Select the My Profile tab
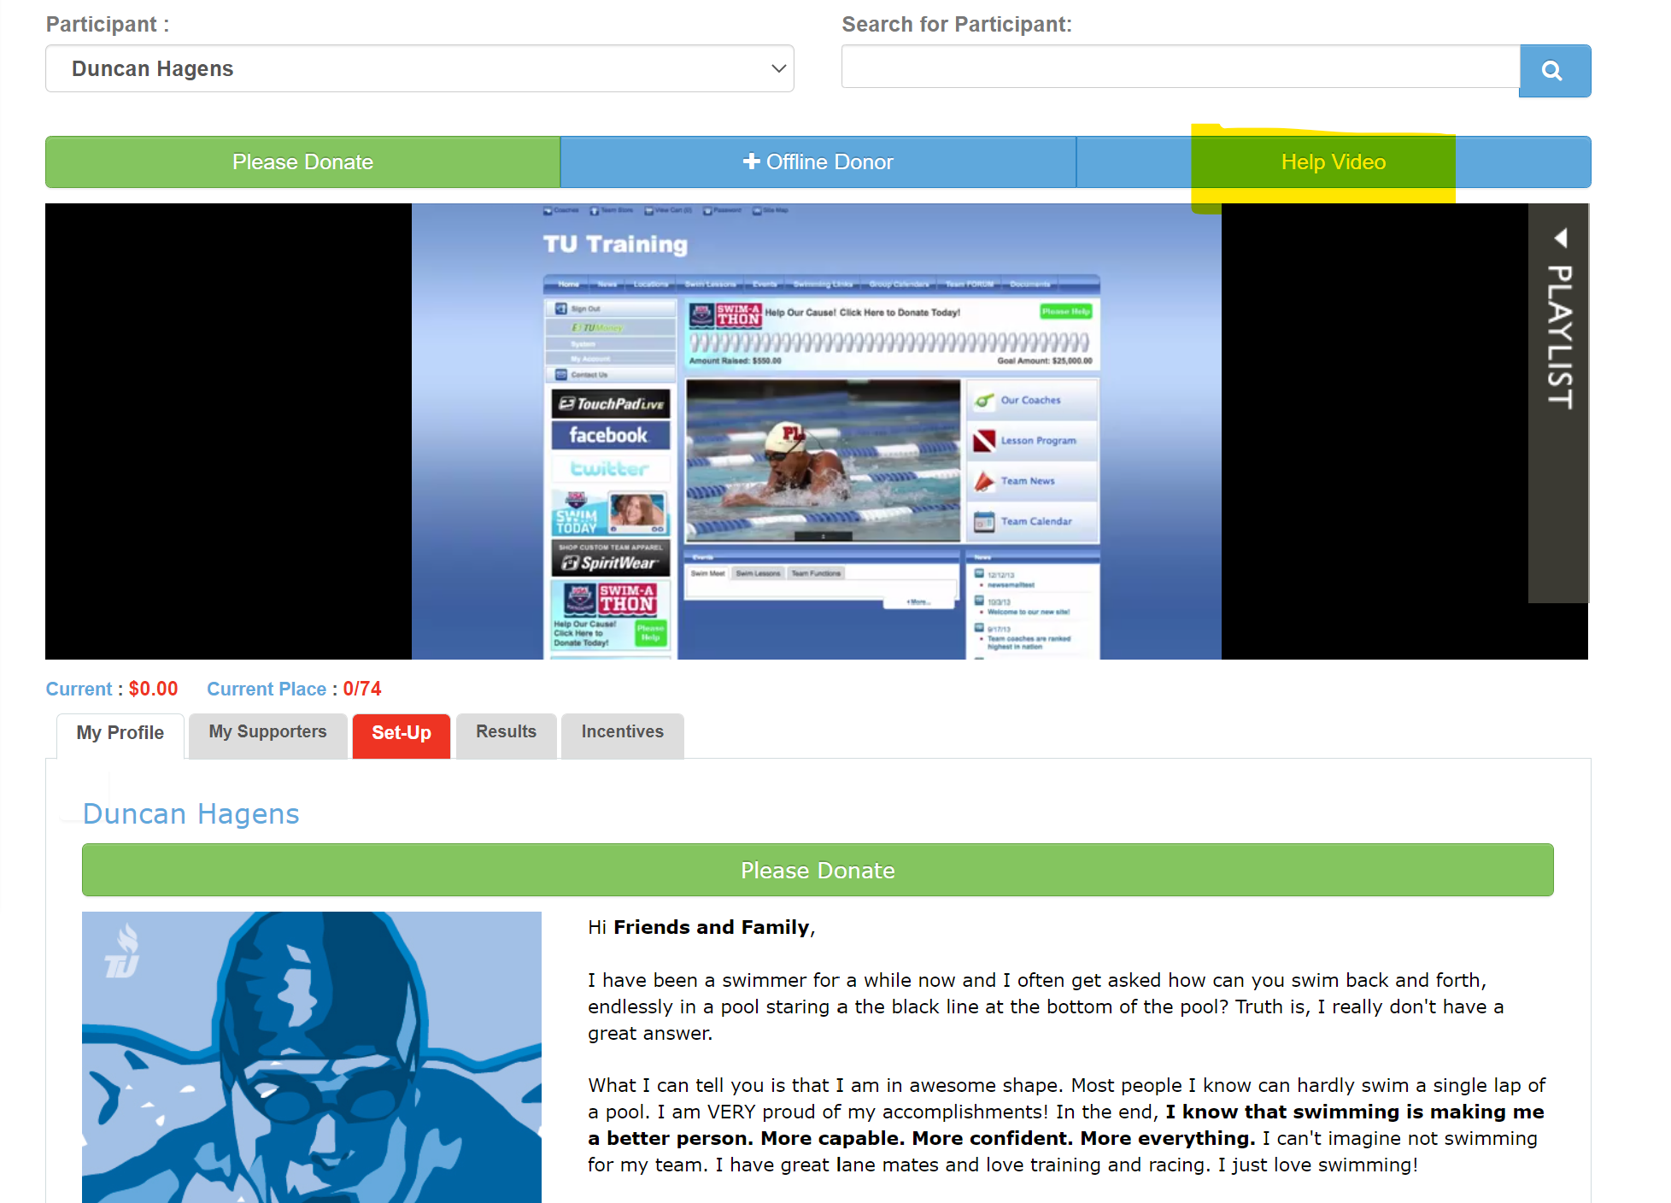Viewport: 1671px width, 1203px height. click(x=120, y=733)
